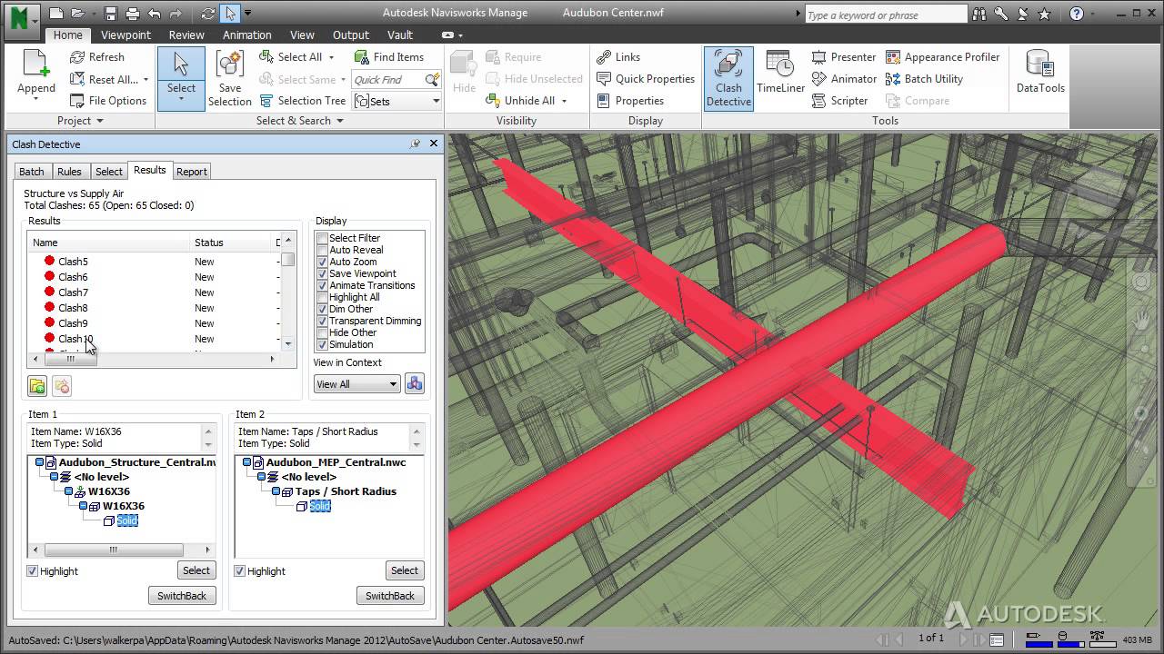Image resolution: width=1164 pixels, height=654 pixels.
Task: Open File Options
Action: coord(107,101)
